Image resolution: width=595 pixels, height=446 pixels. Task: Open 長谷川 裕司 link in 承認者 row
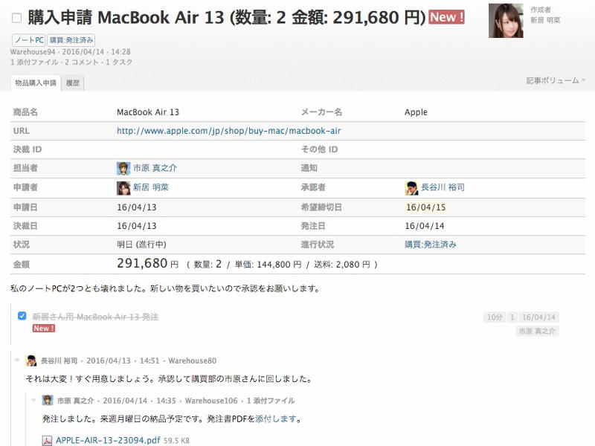point(443,187)
